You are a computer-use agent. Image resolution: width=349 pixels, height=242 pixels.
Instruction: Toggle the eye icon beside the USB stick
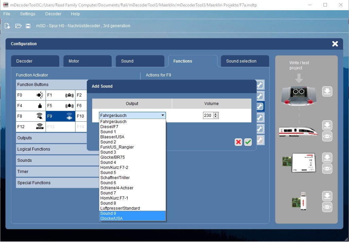click(x=327, y=207)
